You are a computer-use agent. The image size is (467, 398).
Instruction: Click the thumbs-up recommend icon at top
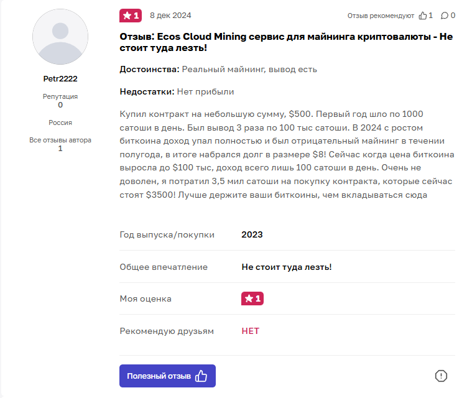point(423,16)
